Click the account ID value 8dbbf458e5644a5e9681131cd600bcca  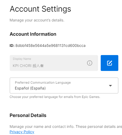point(50,46)
